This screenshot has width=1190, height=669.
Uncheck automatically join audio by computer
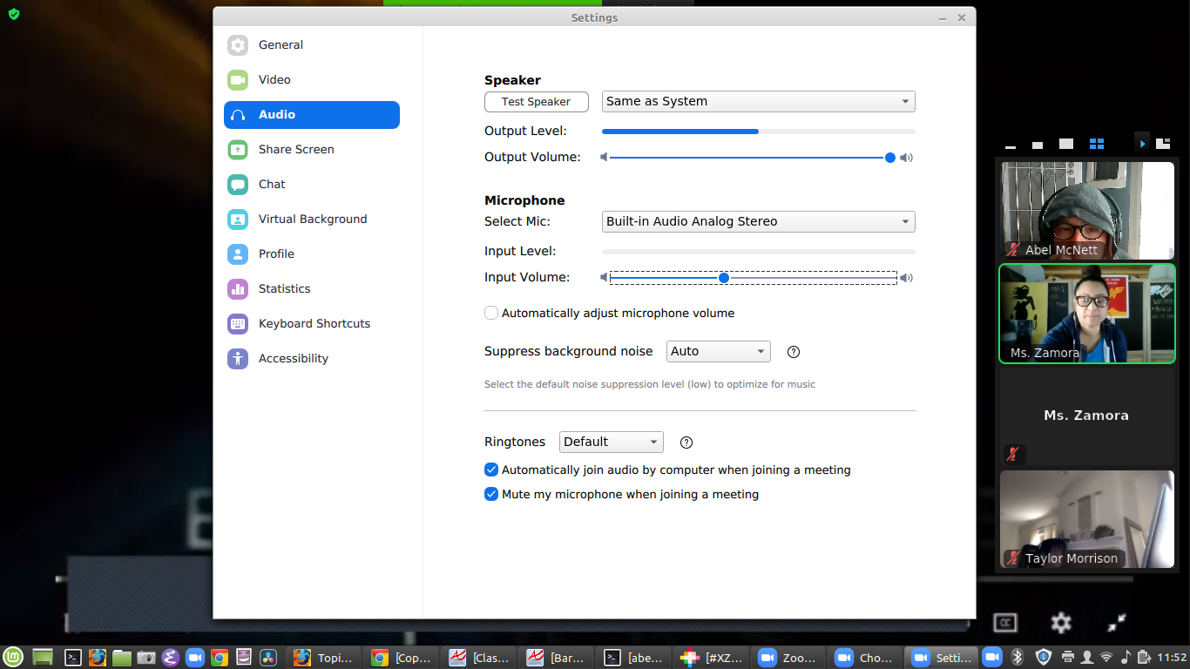[491, 470]
